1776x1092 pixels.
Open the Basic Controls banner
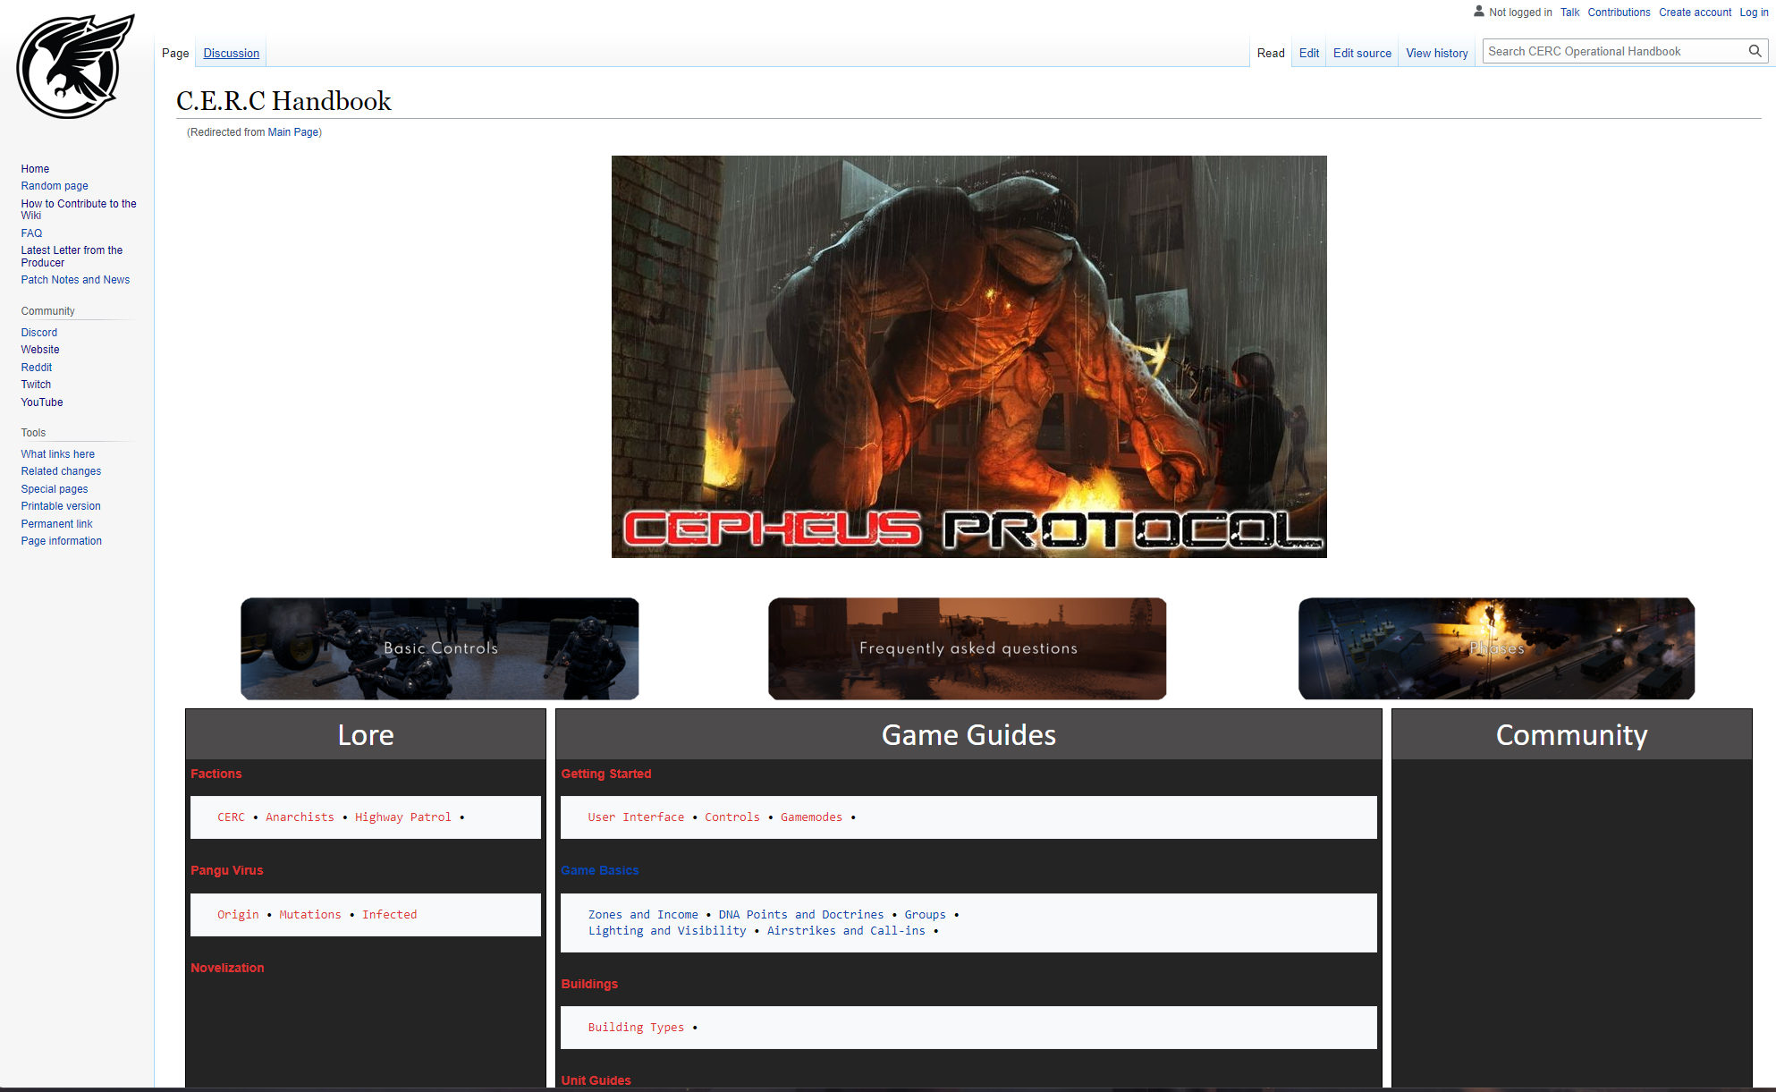(x=440, y=648)
